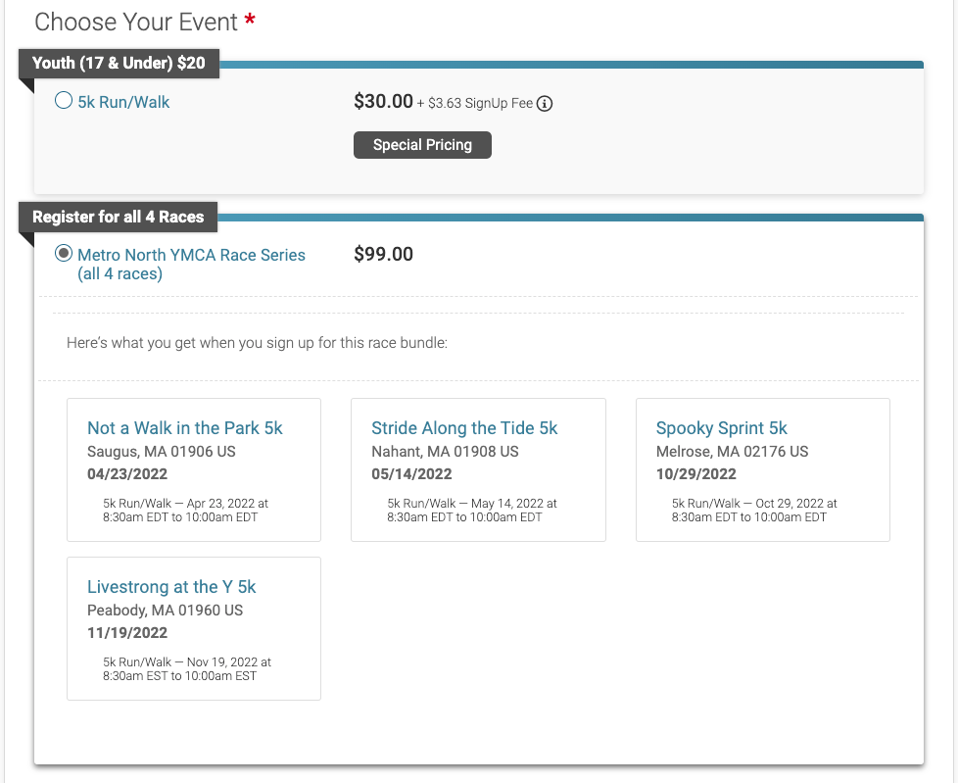Screen dimensions: 958x783
Task: Open Spooky Sprint 5k link
Action: click(722, 428)
